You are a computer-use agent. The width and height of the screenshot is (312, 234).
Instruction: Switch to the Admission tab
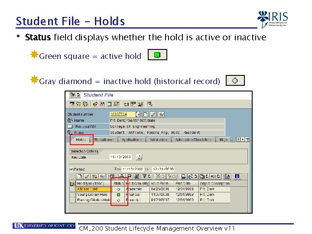(x=159, y=140)
